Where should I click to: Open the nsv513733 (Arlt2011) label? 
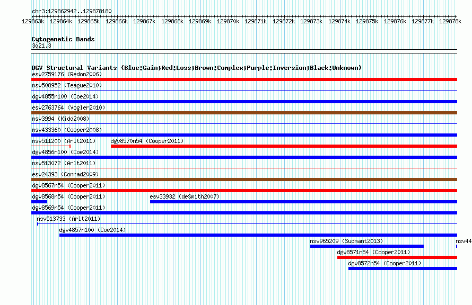[x=68, y=219]
